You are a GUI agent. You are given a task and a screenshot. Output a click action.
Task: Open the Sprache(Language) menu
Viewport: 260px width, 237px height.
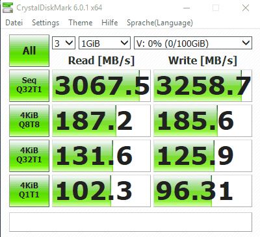160,23
